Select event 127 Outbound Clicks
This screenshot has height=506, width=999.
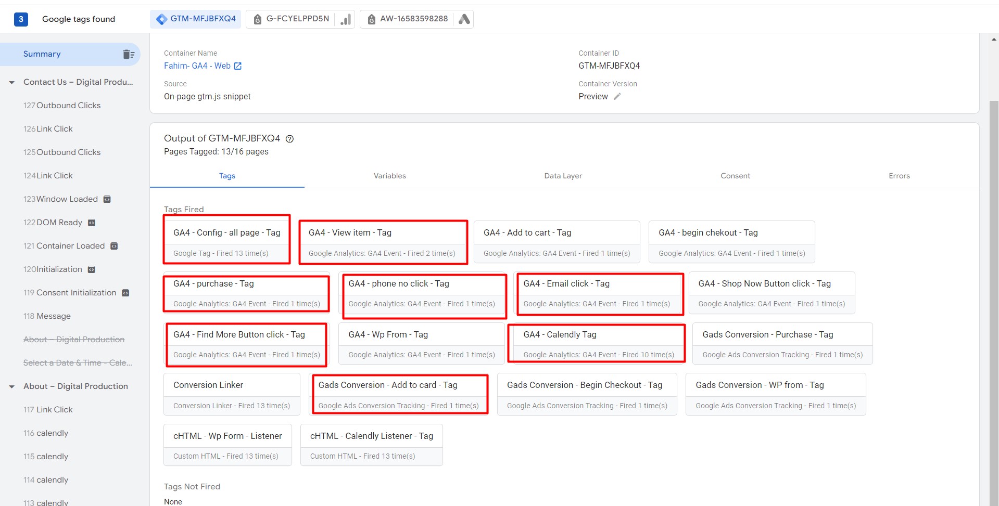(x=62, y=106)
